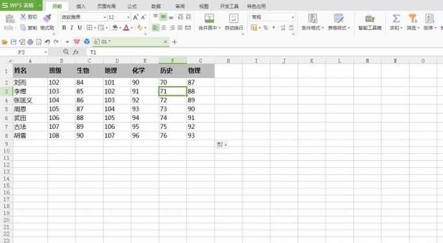The width and height of the screenshot is (443, 243).
Task: Toggle center horizontal alignment
Action: 164,28
